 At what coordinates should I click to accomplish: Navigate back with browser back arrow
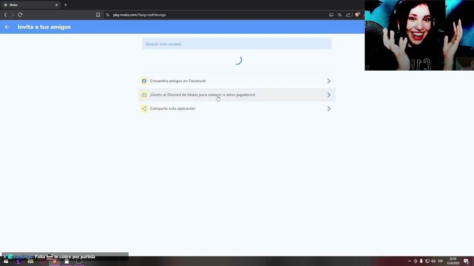[5, 15]
